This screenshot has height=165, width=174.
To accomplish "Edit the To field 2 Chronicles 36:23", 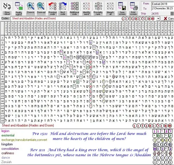I will pos(163,8).
